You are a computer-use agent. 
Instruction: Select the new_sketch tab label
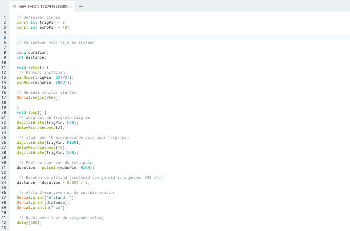point(43,6)
